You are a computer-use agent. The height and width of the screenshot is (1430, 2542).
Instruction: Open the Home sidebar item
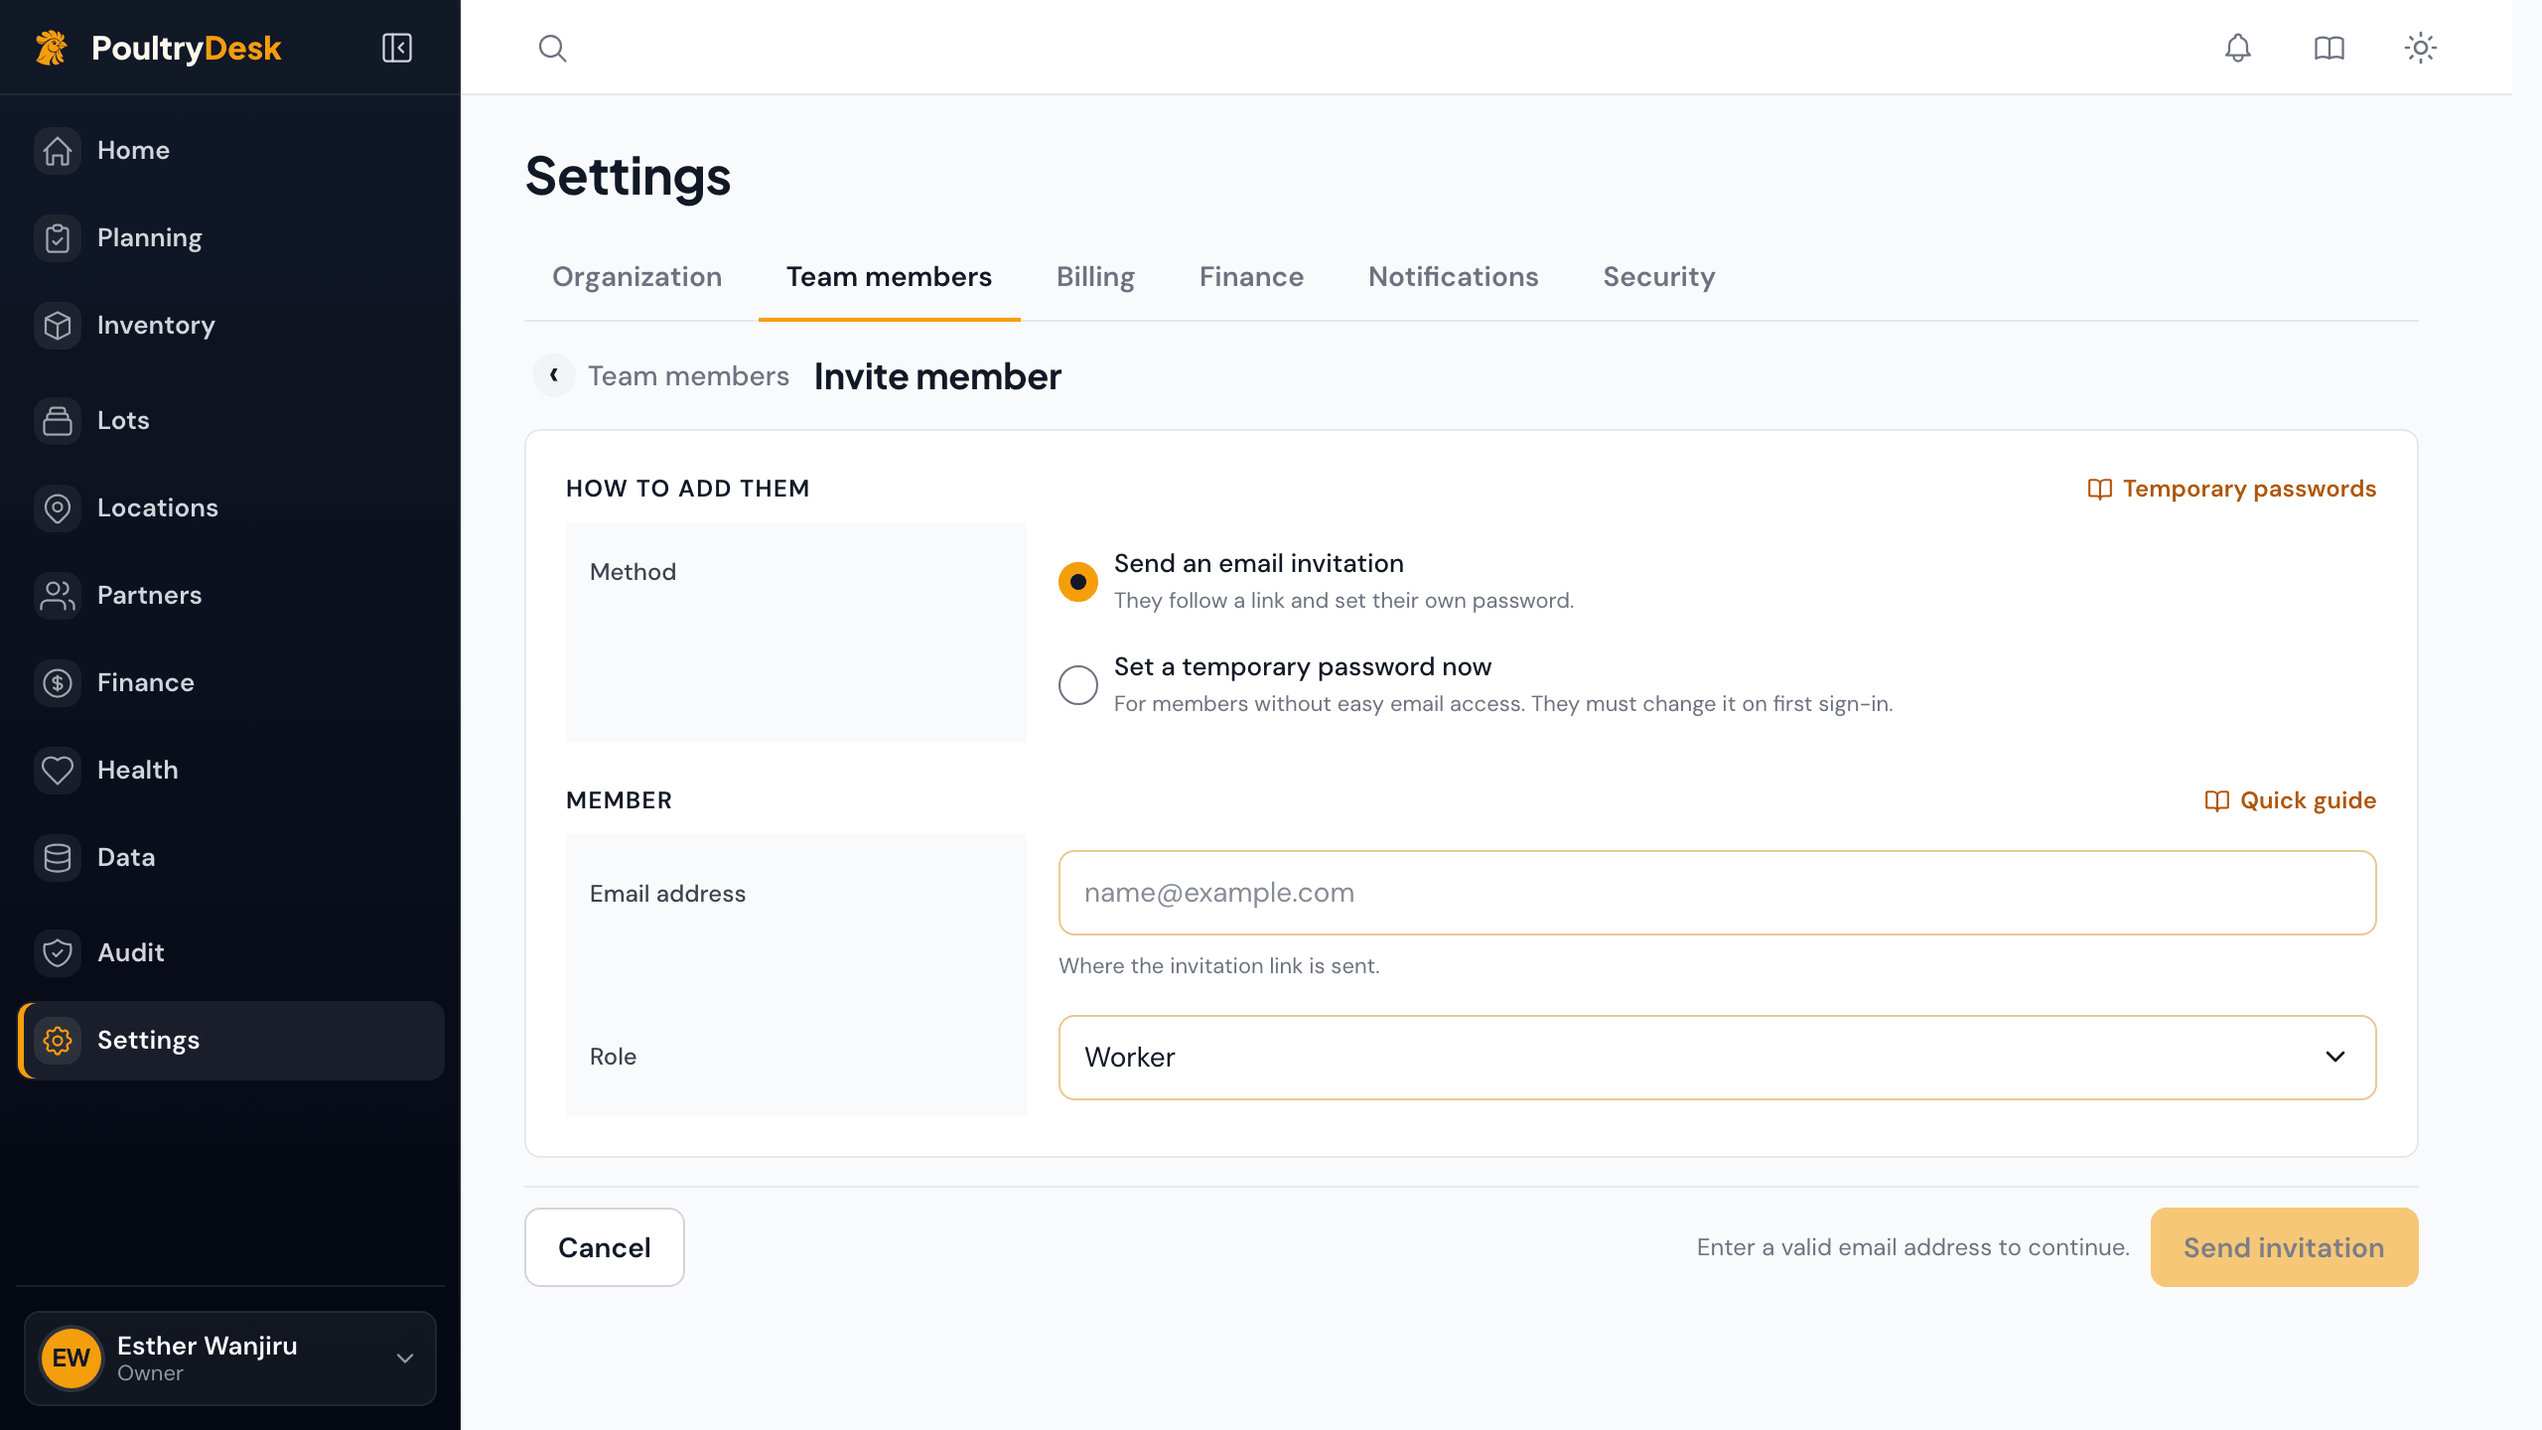point(230,151)
